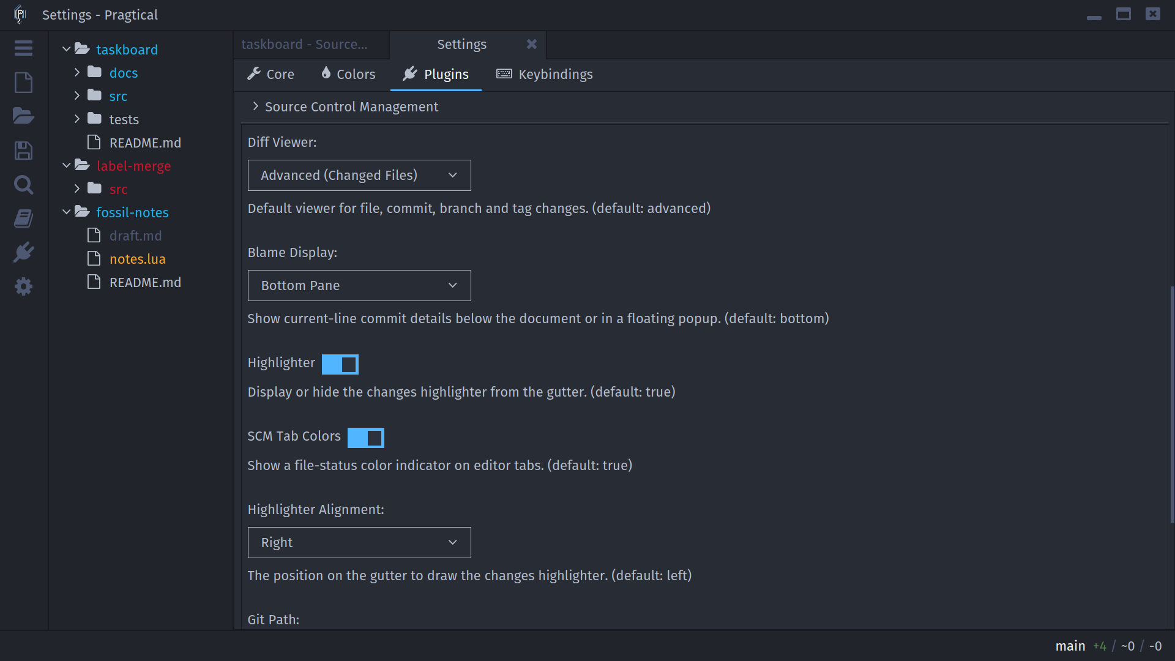Toggle the Highlighter switch off

pyautogui.click(x=340, y=364)
